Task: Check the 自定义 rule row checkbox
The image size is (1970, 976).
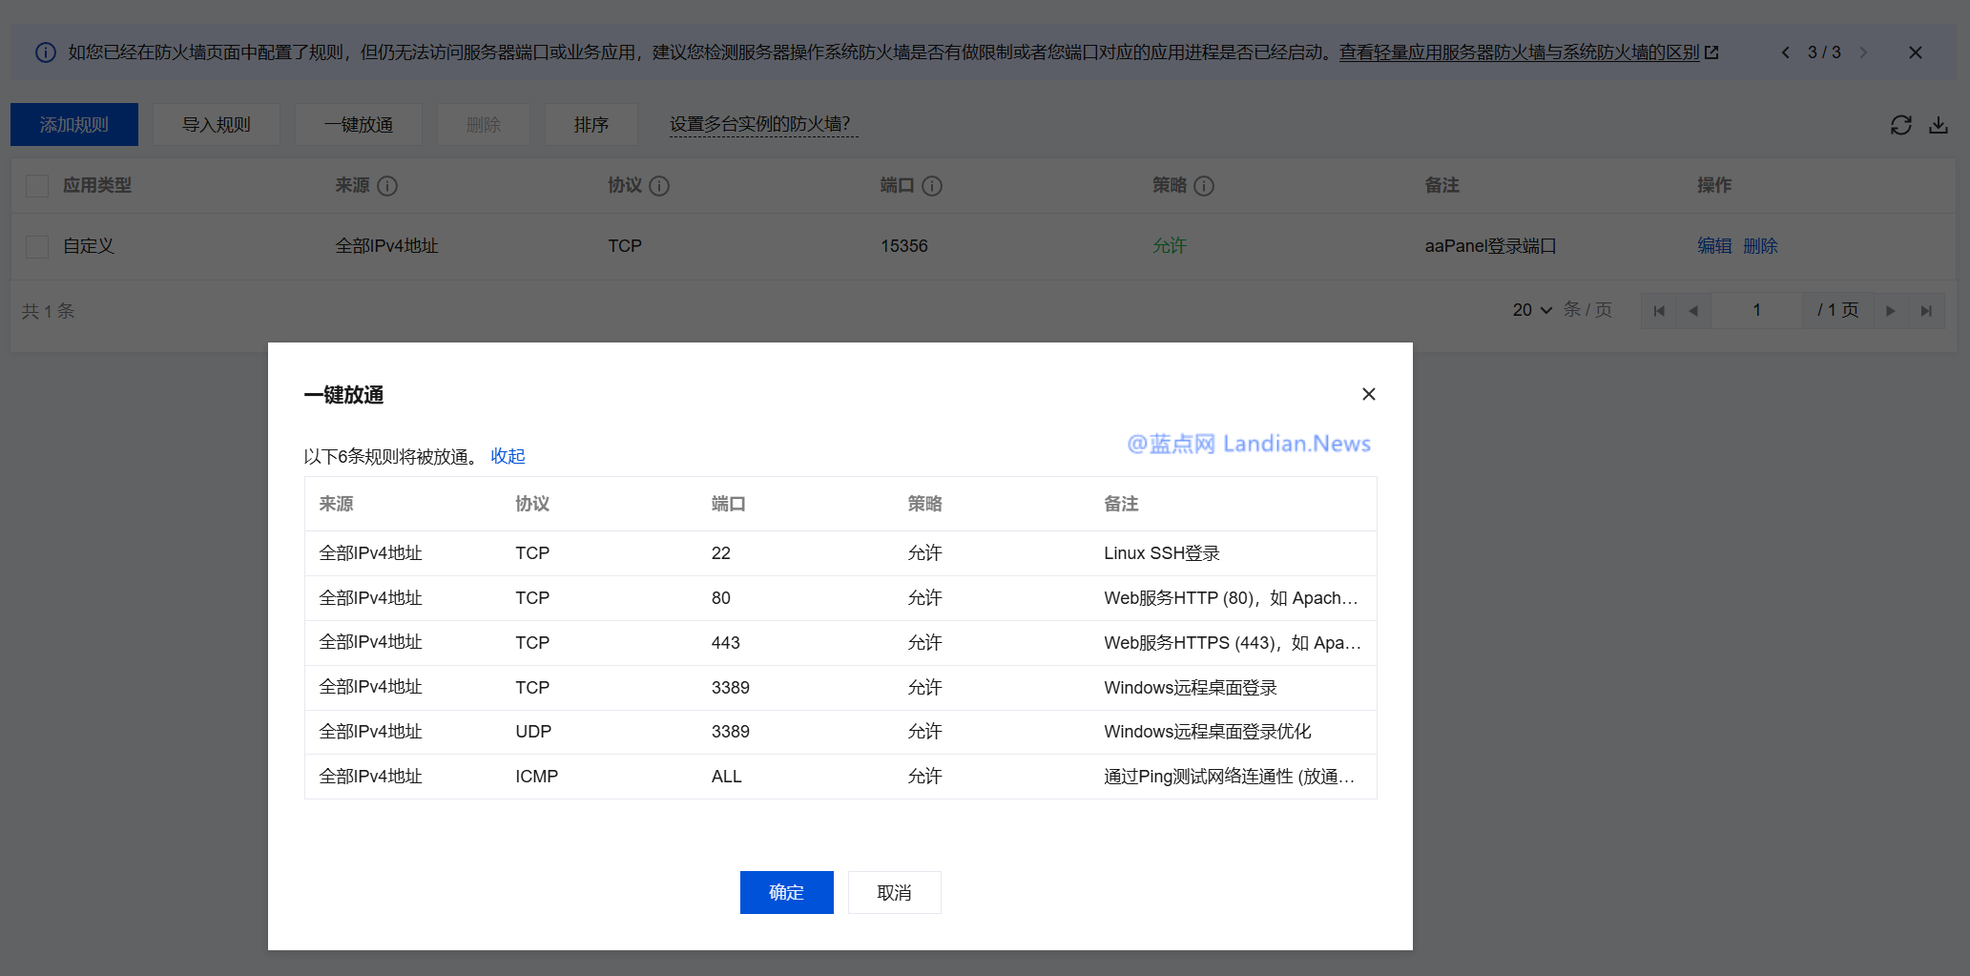Action: [37, 246]
